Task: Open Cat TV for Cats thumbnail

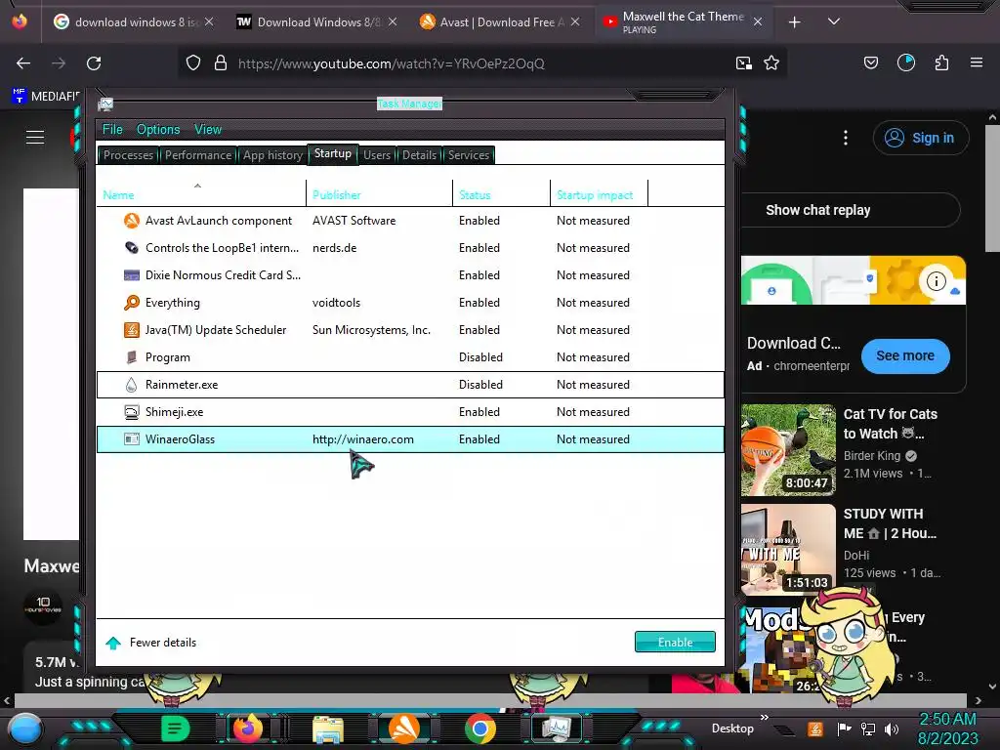Action: point(788,449)
